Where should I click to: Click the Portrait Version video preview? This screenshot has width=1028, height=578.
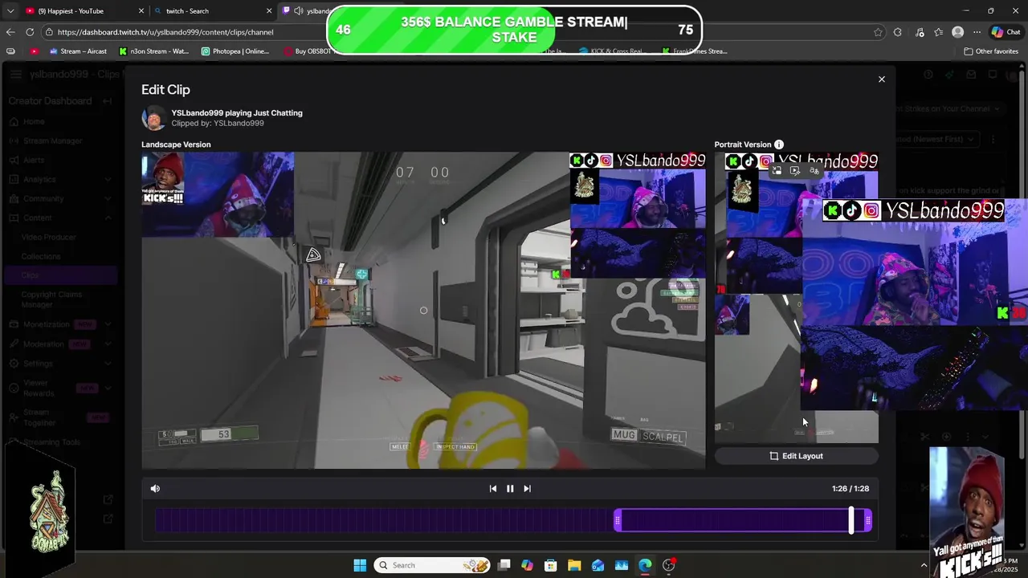pos(797,298)
